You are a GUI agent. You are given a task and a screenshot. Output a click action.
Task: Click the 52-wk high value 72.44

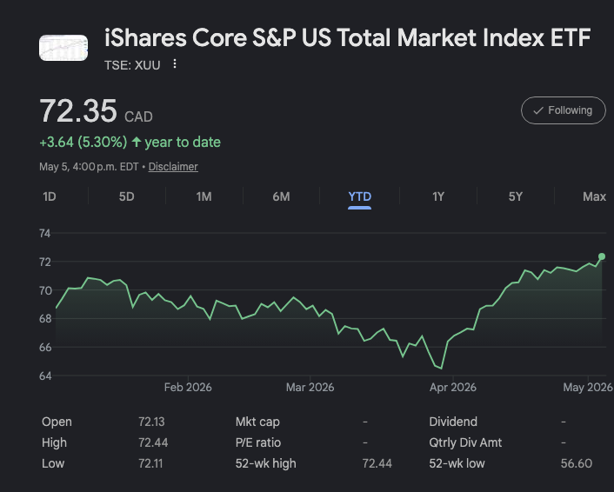[x=377, y=463]
